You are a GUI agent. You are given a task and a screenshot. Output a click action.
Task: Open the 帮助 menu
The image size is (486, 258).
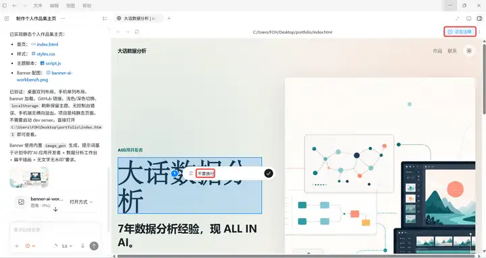87,5
